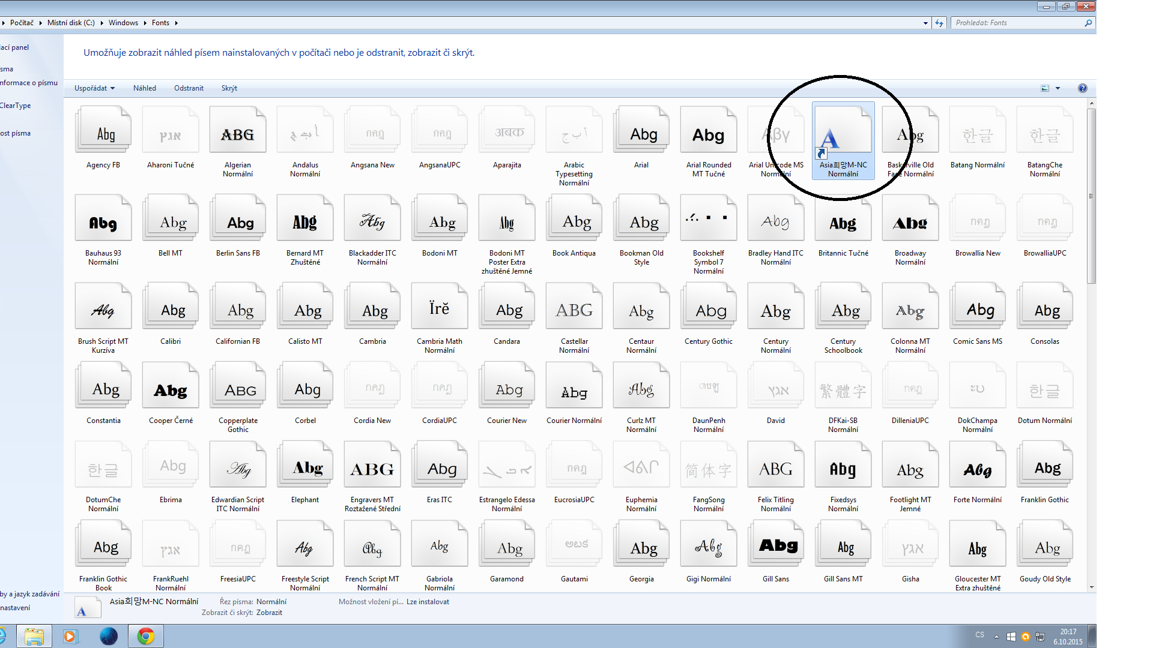Open the help question mark icon

[1082, 88]
